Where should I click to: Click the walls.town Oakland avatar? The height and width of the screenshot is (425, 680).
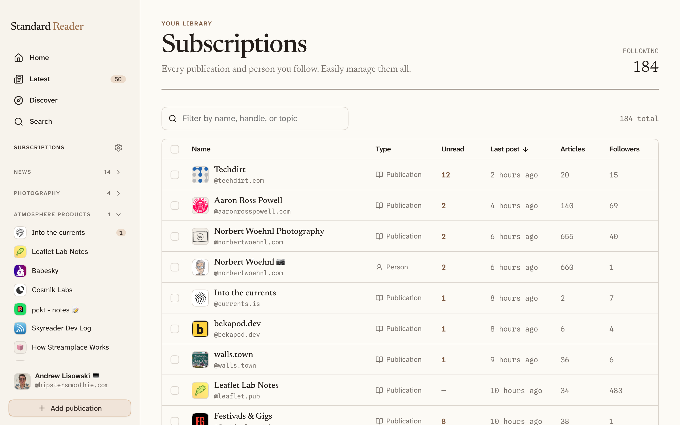pyautogui.click(x=200, y=359)
